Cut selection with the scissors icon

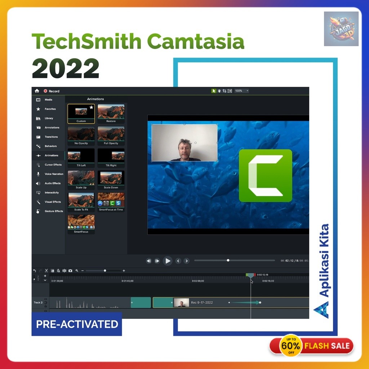(x=46, y=270)
